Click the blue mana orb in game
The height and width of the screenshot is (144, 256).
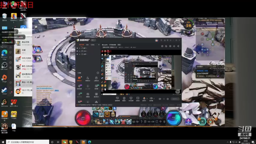174,118
